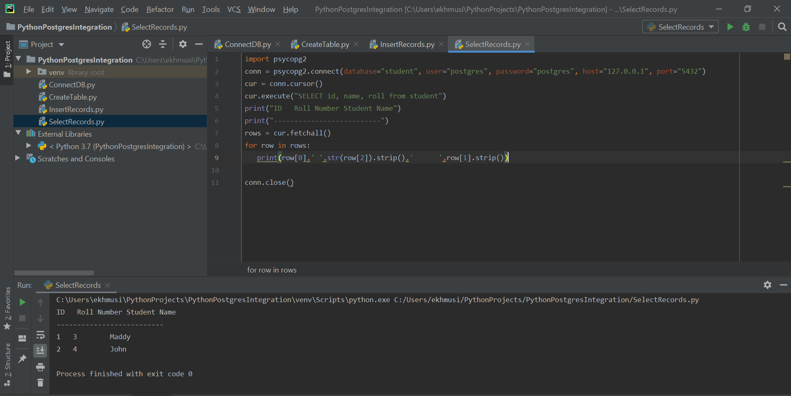This screenshot has width=791, height=396.
Task: Open InsertRecords.py in the project tree
Action: (76, 109)
